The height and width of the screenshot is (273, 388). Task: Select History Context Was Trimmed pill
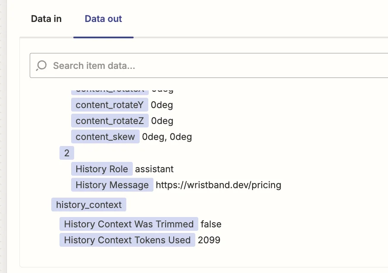click(x=129, y=224)
